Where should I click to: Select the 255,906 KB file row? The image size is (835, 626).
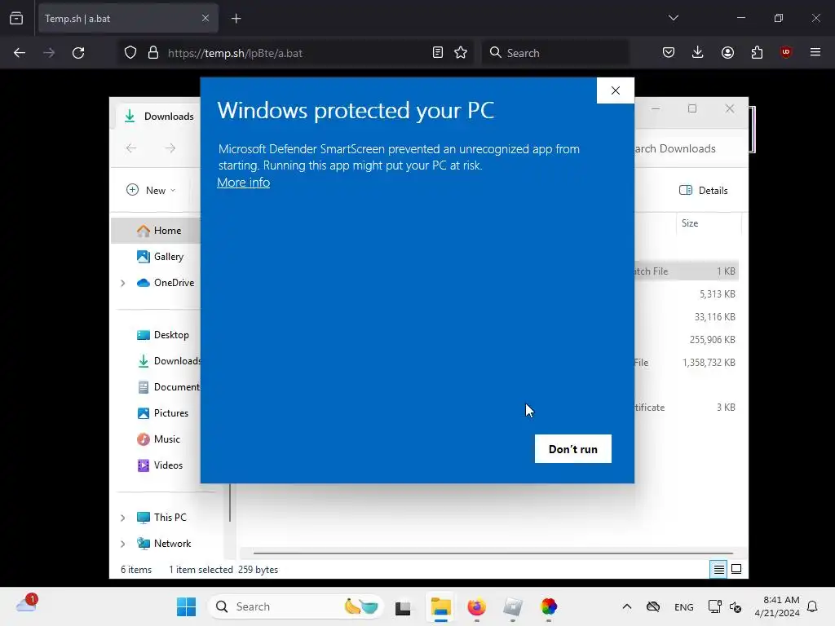click(x=686, y=340)
